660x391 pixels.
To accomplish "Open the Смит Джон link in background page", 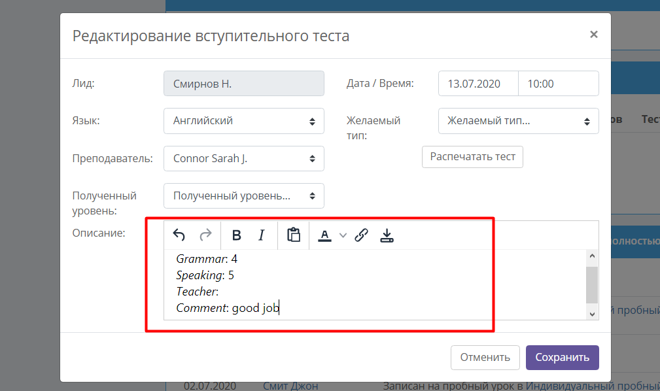I will 290,386.
